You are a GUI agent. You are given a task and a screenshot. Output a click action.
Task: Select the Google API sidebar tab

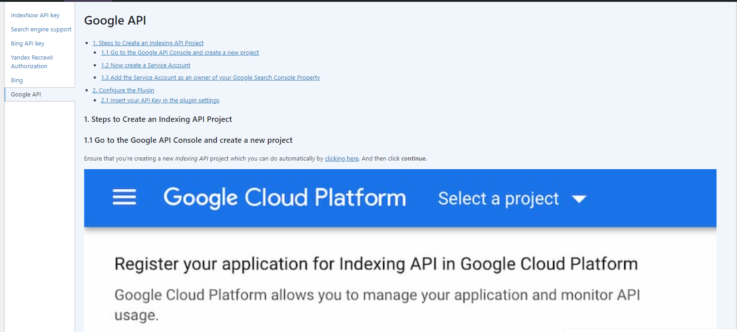26,95
